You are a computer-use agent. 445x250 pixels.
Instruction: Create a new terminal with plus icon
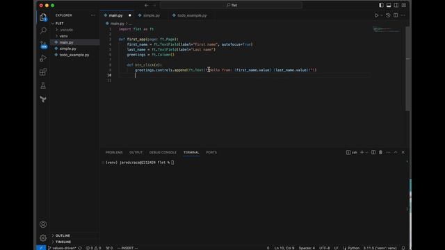pyautogui.click(x=362, y=153)
